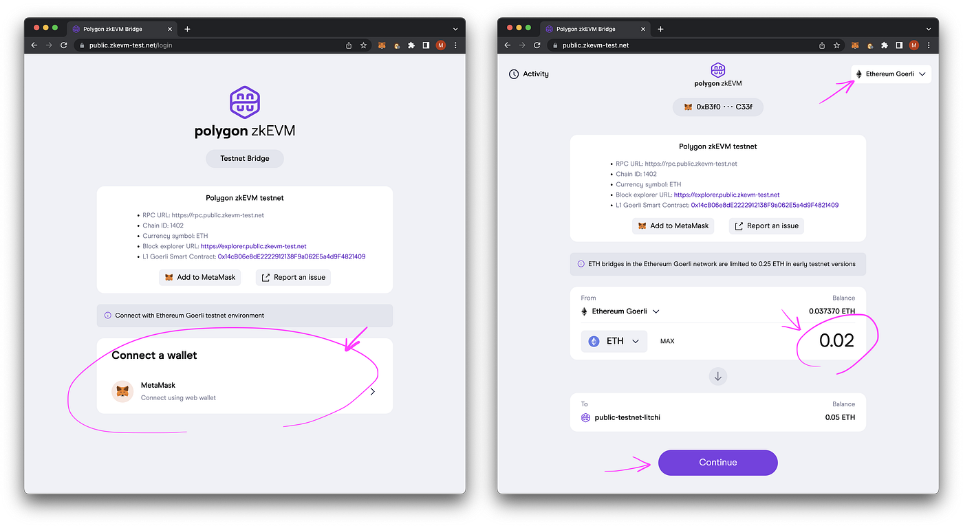Click info icon beside Connect with Ethereum Goerli
963x528 pixels.
tap(107, 316)
